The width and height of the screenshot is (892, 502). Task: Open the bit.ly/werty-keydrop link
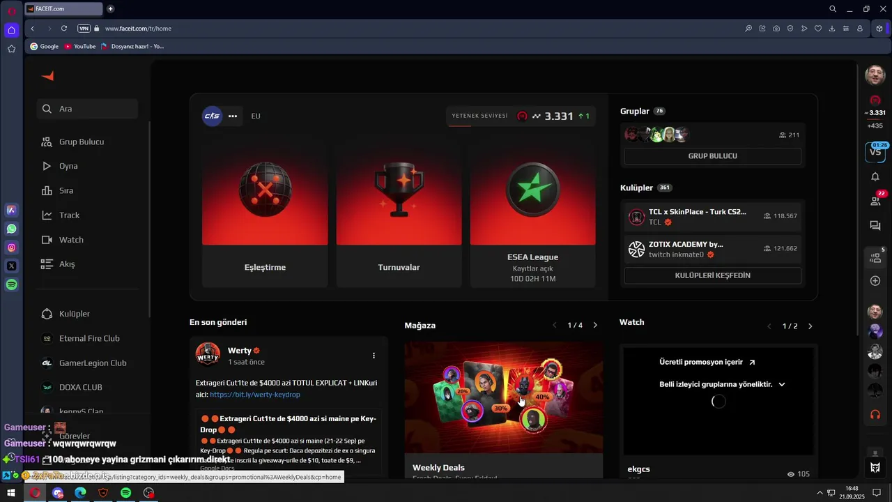pos(254,395)
